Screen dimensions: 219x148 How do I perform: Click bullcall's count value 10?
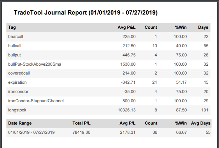point(155,46)
